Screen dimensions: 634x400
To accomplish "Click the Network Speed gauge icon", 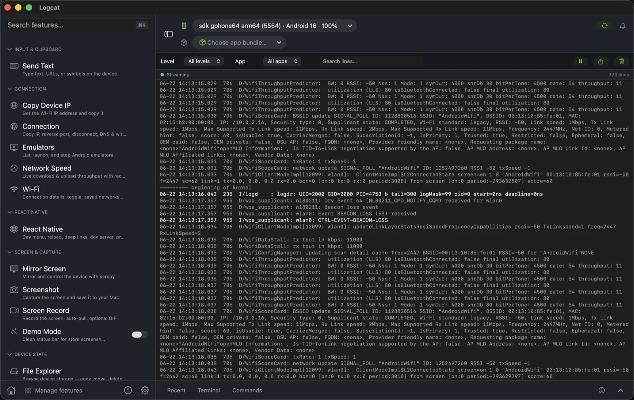I will [x=14, y=168].
